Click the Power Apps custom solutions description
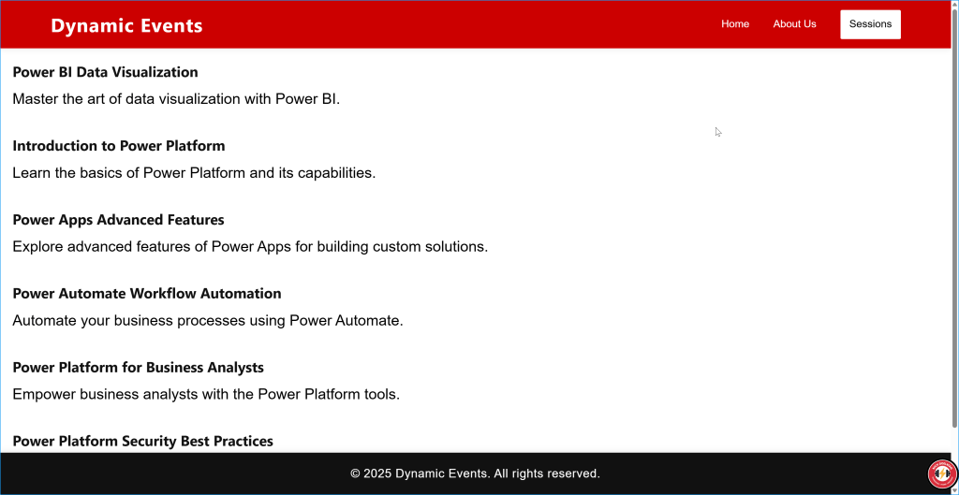This screenshot has height=495, width=959. [250, 246]
